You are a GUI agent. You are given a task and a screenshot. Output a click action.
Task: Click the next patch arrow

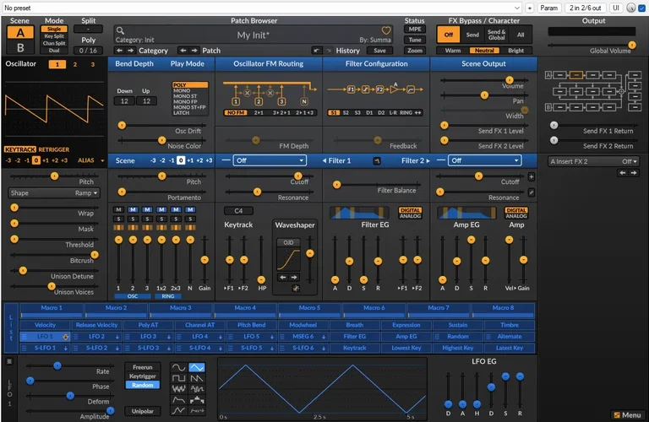pos(194,51)
